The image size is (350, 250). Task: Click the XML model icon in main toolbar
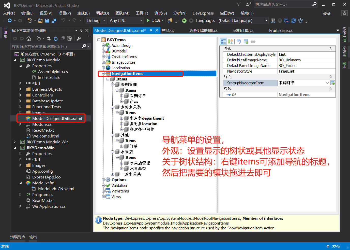[287, 21]
